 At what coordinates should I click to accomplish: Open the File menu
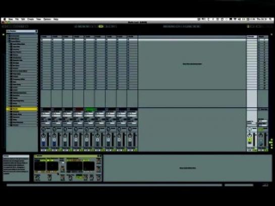[x=17, y=19]
